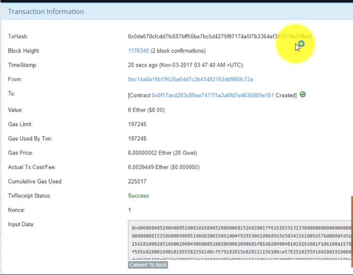Click the TxHash field label
The image size is (353, 275).
[x=18, y=37]
